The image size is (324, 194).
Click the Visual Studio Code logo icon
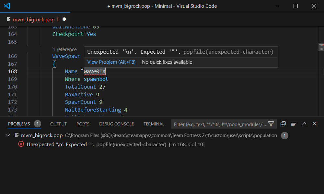(x=7, y=6)
